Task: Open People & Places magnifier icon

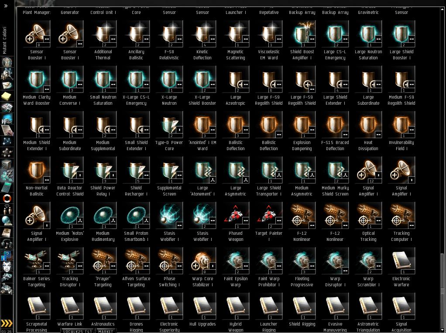Action: pos(7,74)
